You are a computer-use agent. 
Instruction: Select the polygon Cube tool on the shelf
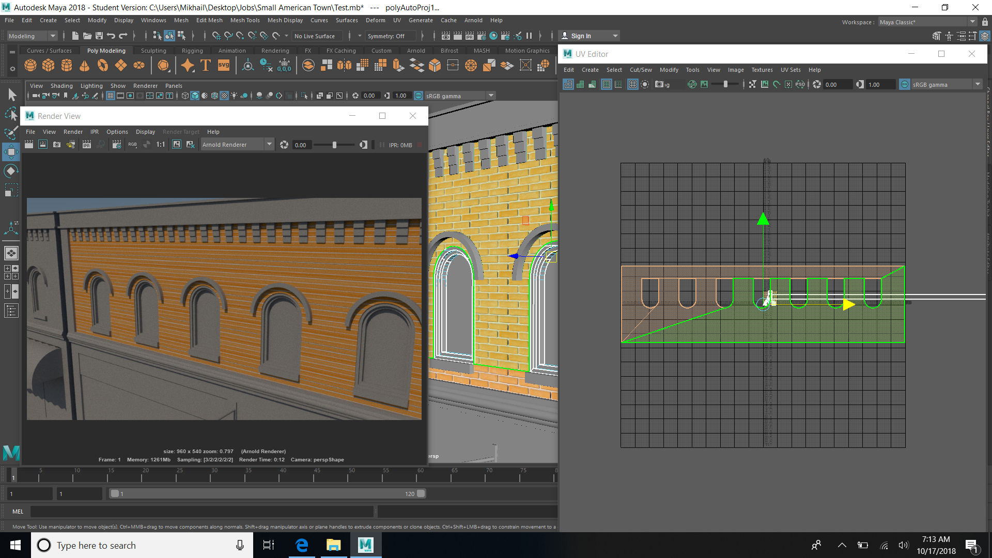[48, 65]
